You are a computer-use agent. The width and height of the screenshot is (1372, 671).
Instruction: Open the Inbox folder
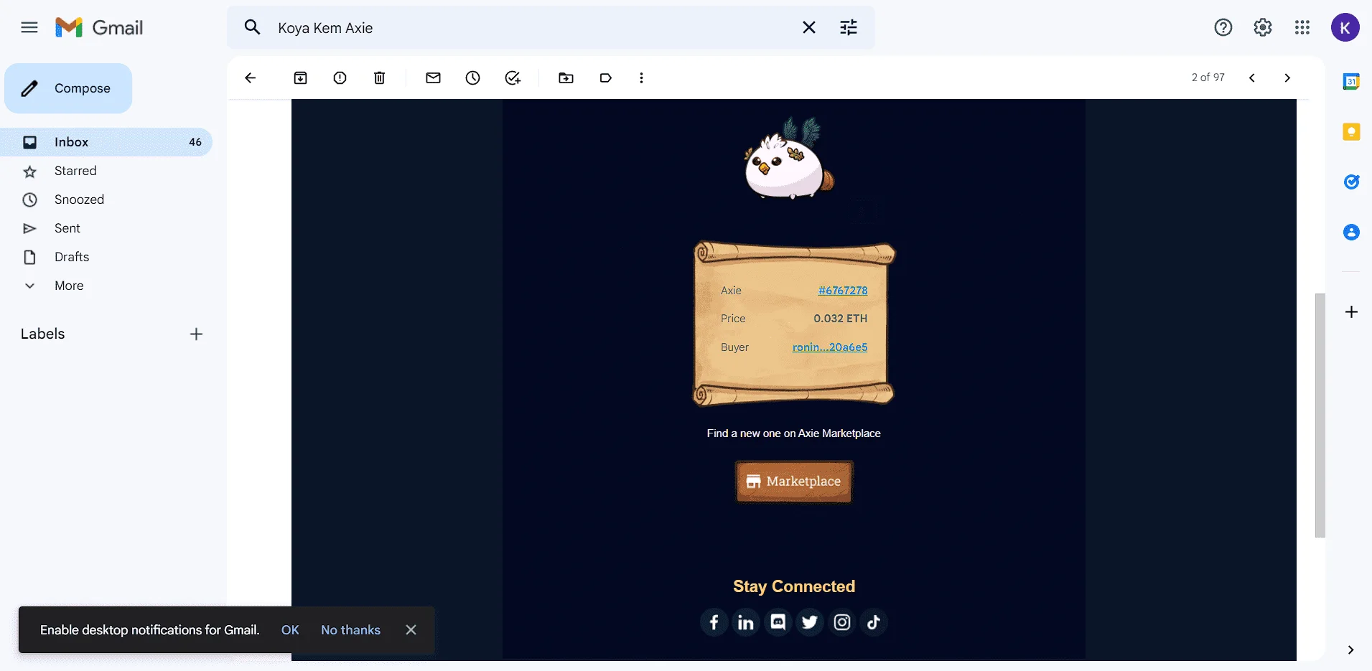(x=106, y=142)
